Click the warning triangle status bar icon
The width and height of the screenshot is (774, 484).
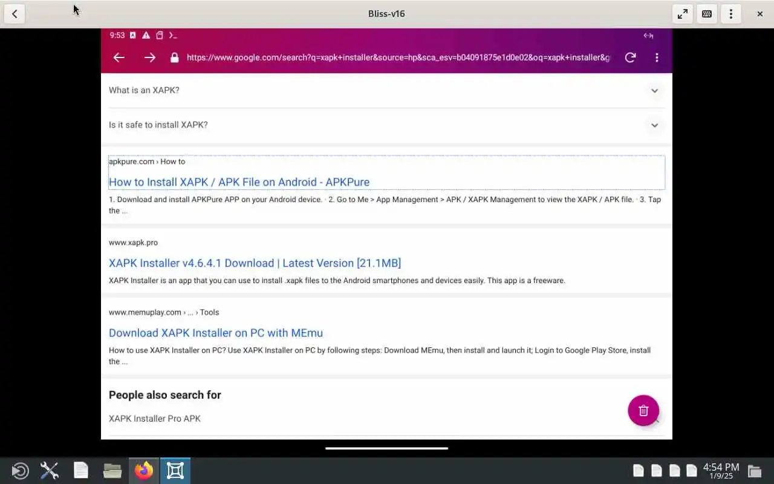coord(146,36)
